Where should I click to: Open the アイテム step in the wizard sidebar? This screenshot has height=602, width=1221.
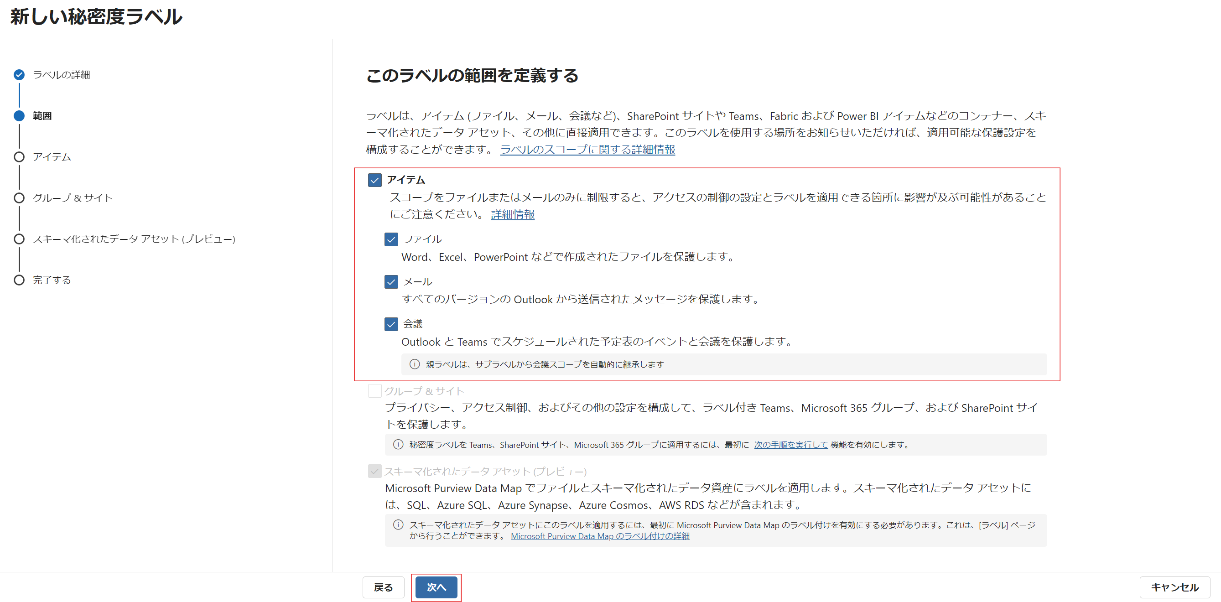click(x=52, y=157)
